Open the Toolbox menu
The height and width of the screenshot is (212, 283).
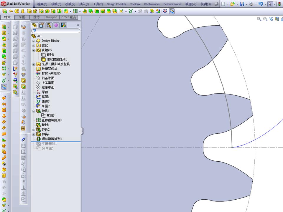135,4
